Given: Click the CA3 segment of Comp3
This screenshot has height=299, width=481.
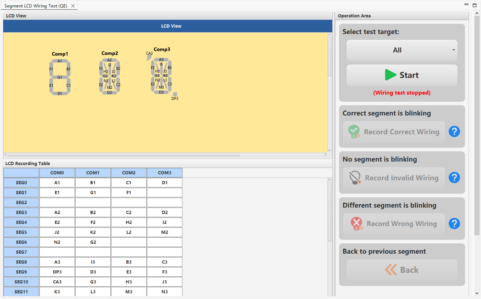Looking at the screenshot, I should point(149,57).
